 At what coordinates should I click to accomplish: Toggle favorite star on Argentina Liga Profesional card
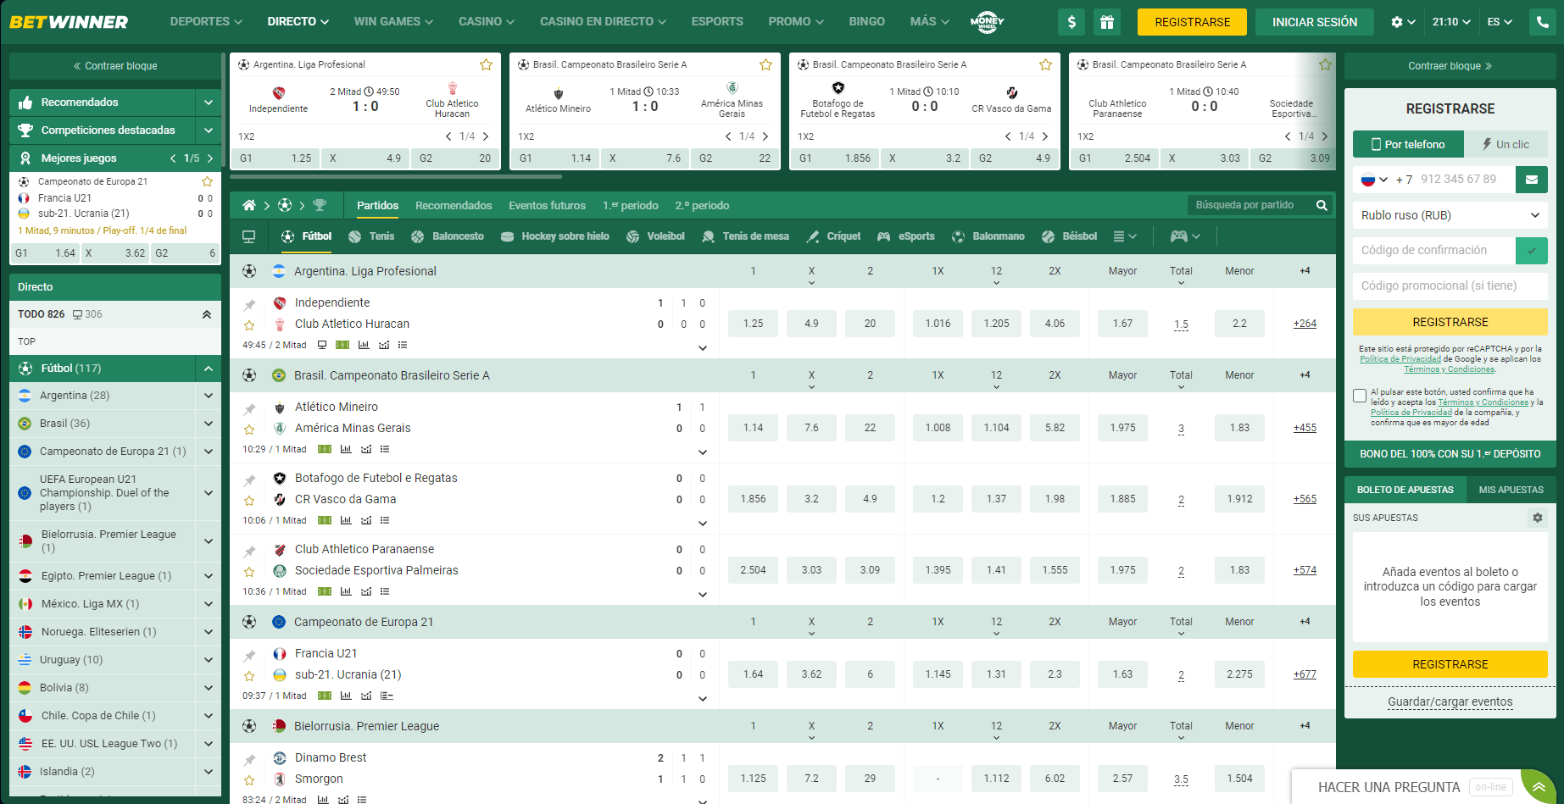(x=486, y=64)
